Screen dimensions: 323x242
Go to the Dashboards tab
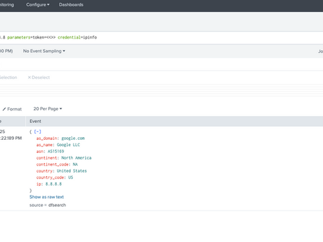[x=71, y=4]
